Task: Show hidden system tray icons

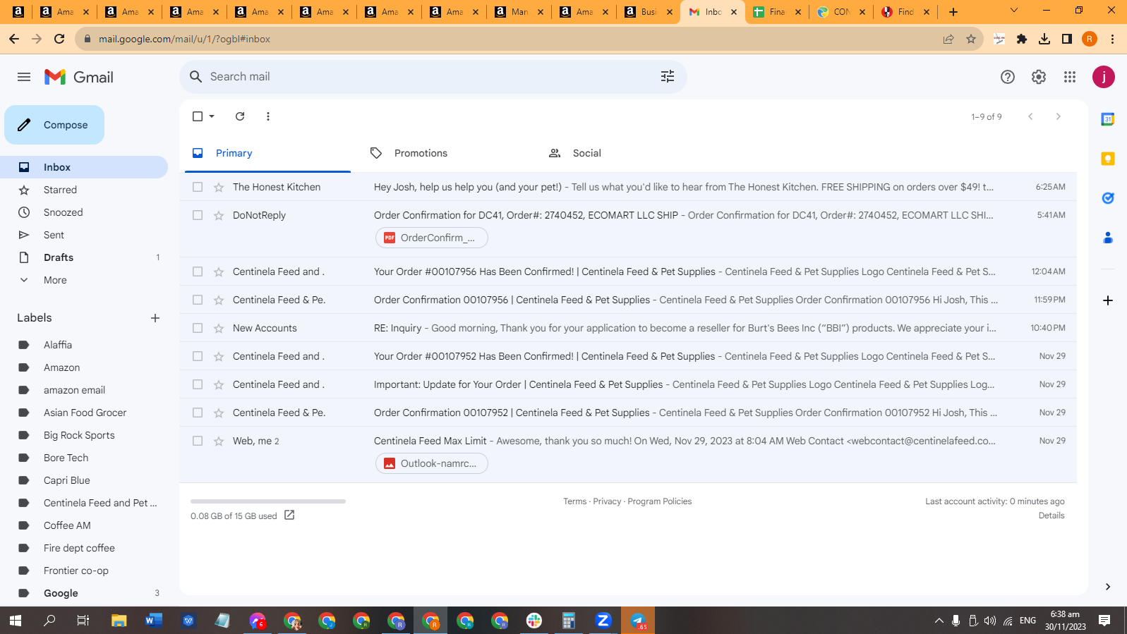Action: point(939,621)
